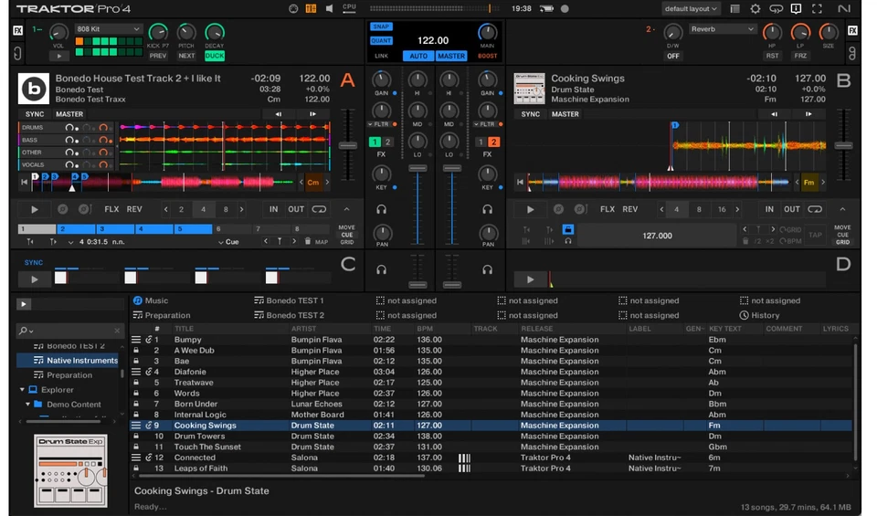Viewport: 877px width, 516px height.
Task: Toggle FLX mode on Deck A
Action: tap(111, 209)
